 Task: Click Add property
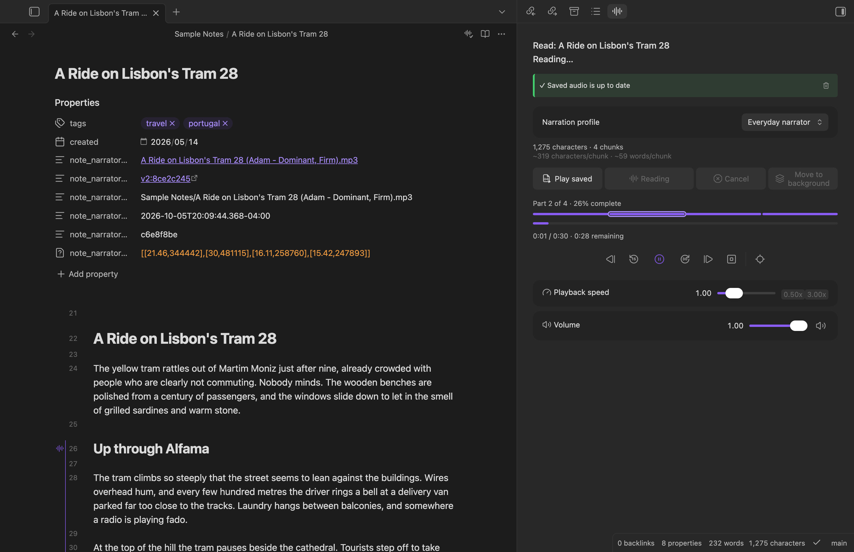point(88,274)
